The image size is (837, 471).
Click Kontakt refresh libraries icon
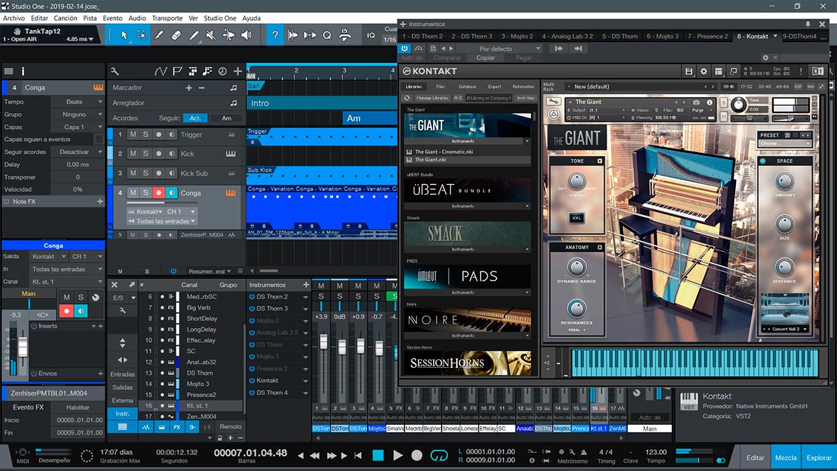click(x=407, y=98)
